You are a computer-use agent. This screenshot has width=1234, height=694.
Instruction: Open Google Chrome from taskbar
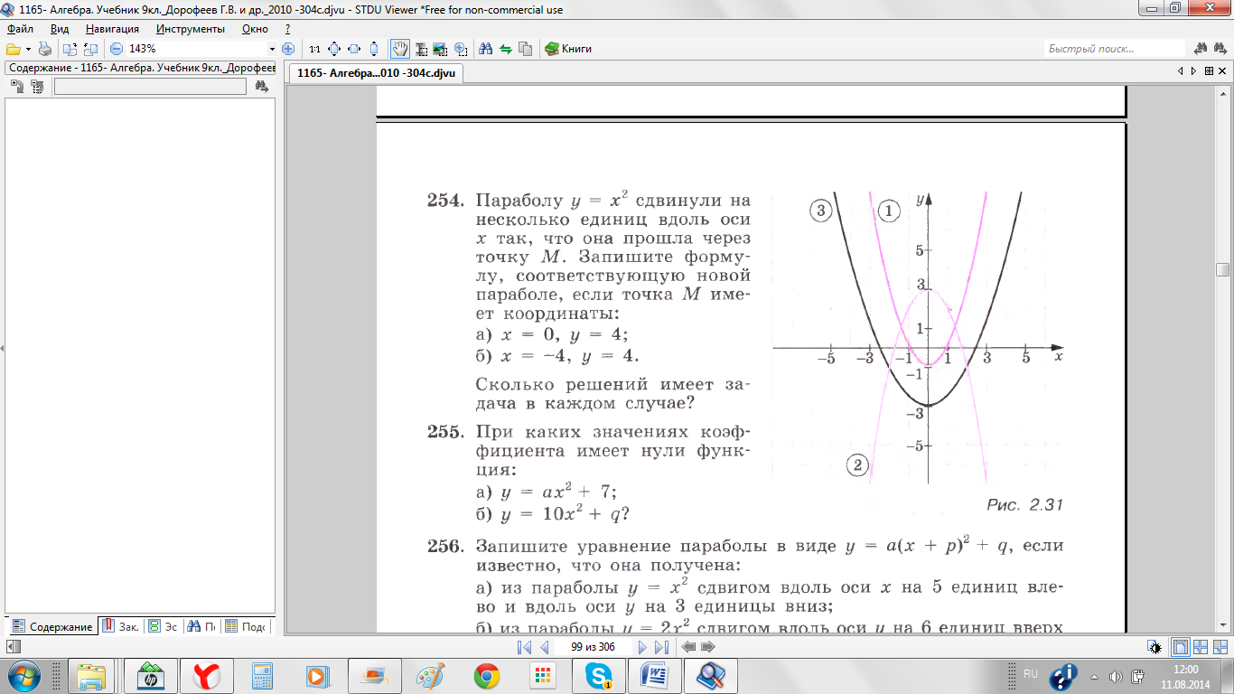tap(487, 675)
